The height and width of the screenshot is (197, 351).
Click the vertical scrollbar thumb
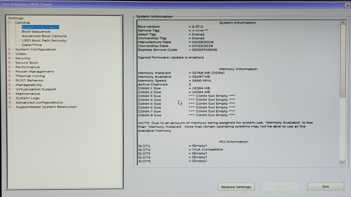343,61
